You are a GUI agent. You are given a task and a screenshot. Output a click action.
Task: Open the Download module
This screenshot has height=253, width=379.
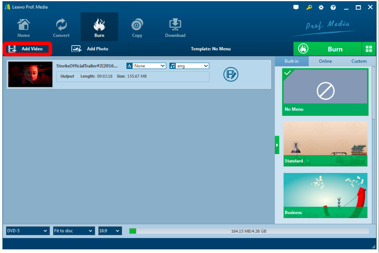(175, 28)
